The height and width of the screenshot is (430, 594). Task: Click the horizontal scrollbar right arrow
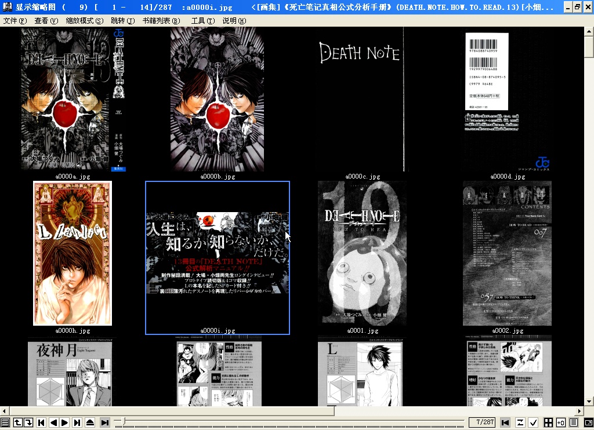[x=579, y=411]
